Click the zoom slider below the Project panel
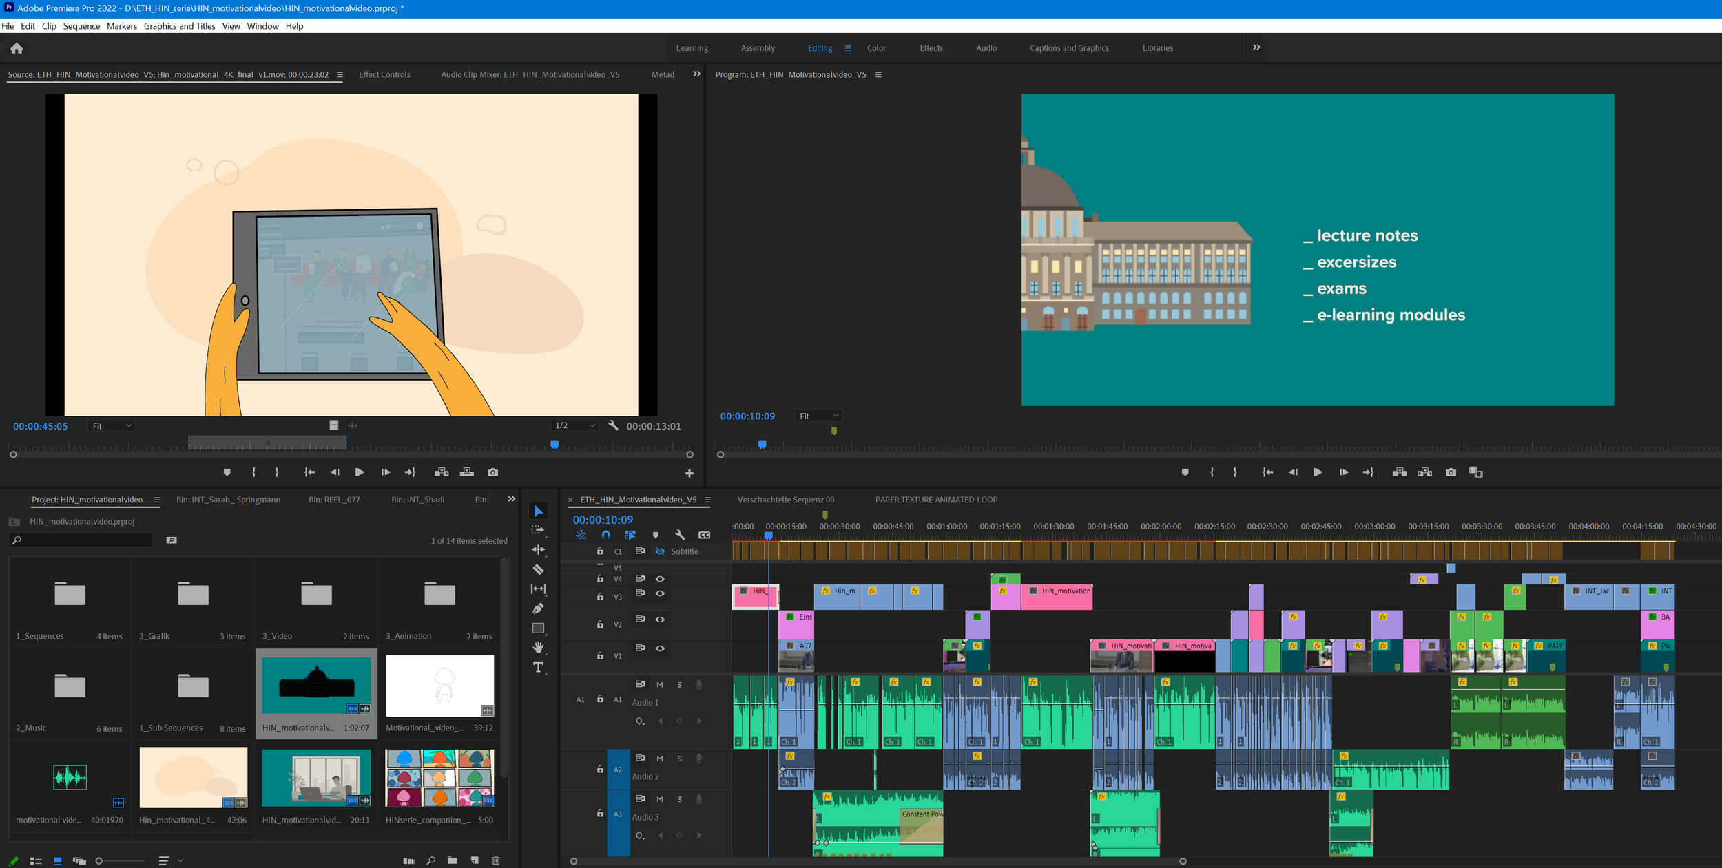This screenshot has height=868, width=1722. point(98,860)
